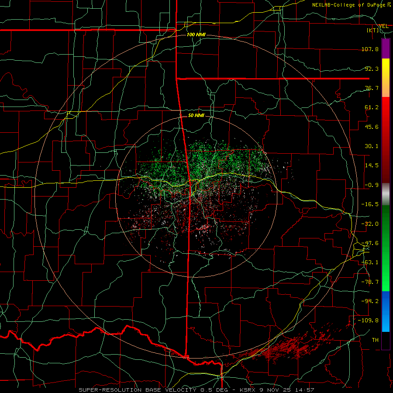Click the -47.6 velocity scale value
Viewport: 393px width, 393px height.
[x=370, y=243]
